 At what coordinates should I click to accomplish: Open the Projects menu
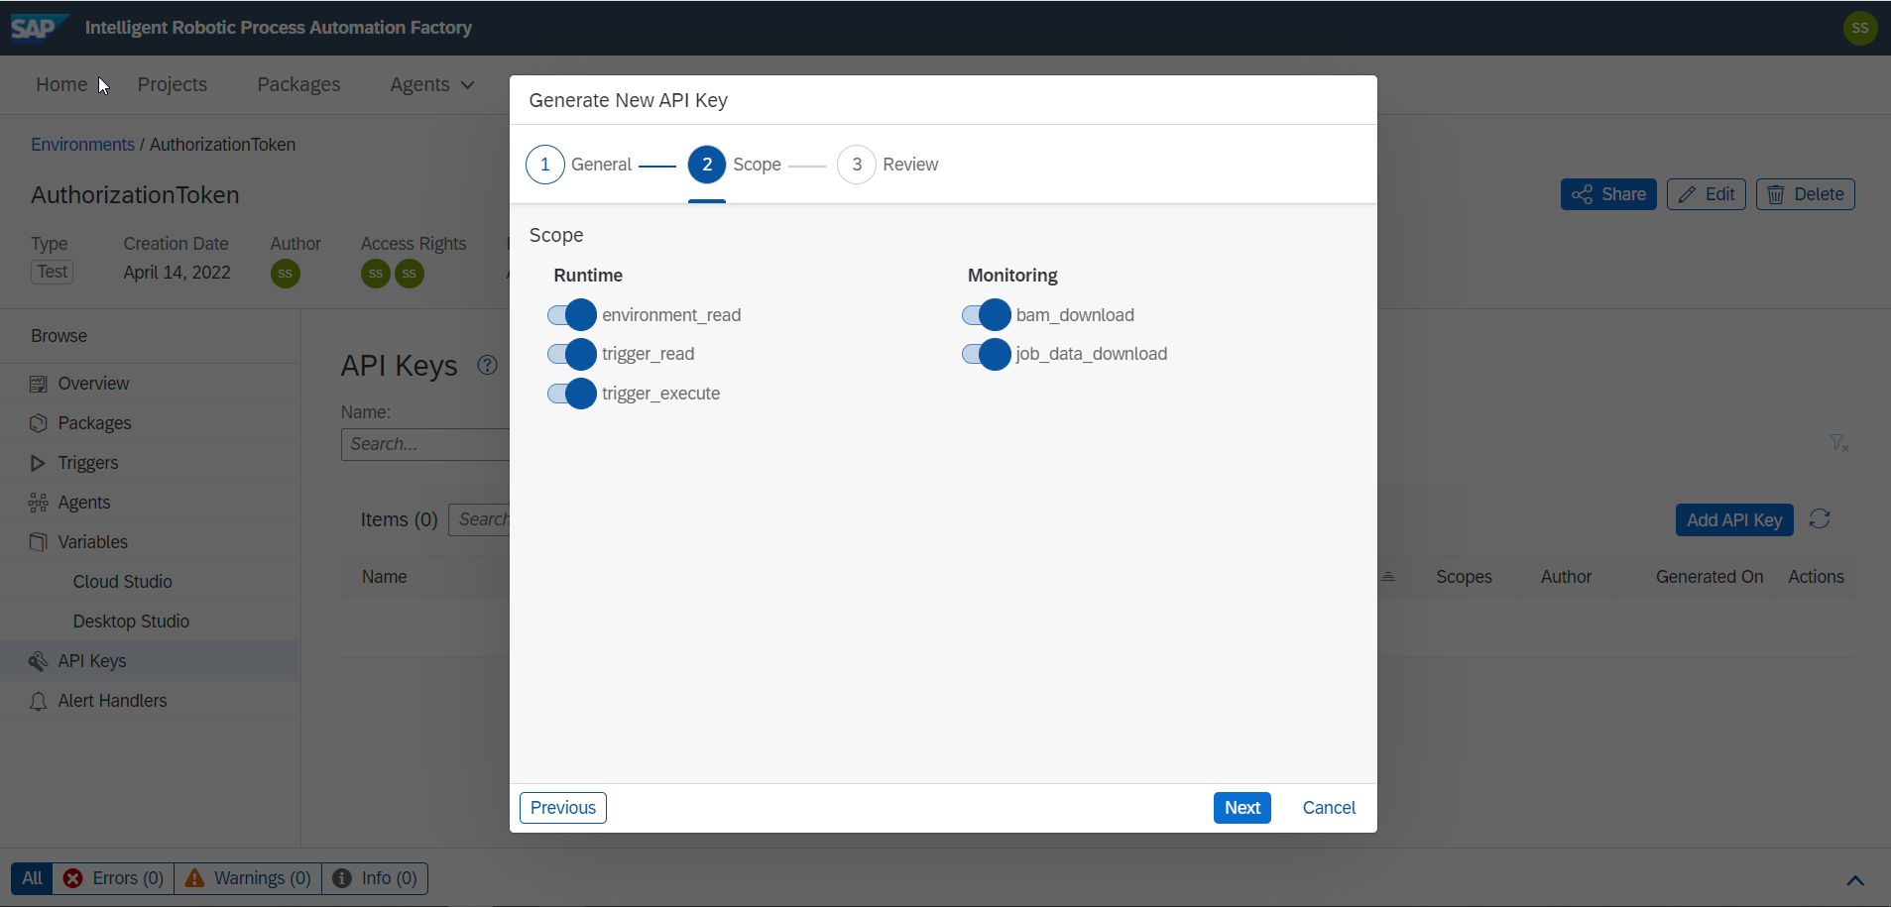(173, 85)
